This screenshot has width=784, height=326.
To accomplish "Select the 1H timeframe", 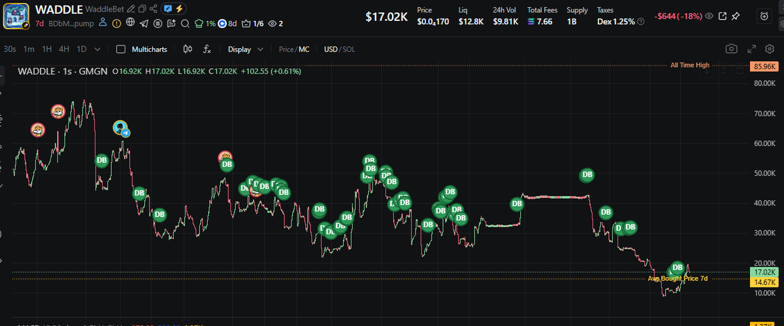I will click(x=47, y=49).
